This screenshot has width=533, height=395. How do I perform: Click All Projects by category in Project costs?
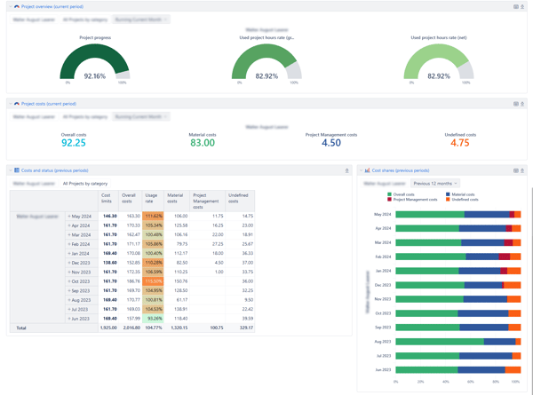[85, 117]
